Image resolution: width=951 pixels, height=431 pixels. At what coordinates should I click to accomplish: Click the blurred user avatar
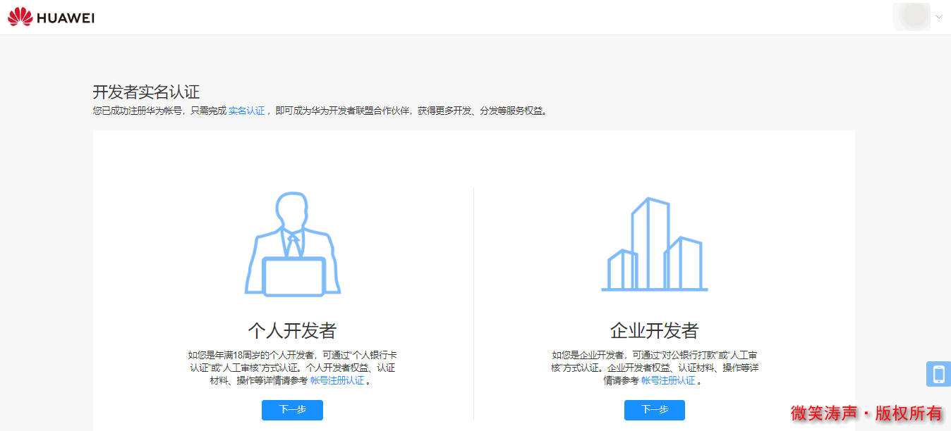tap(912, 17)
